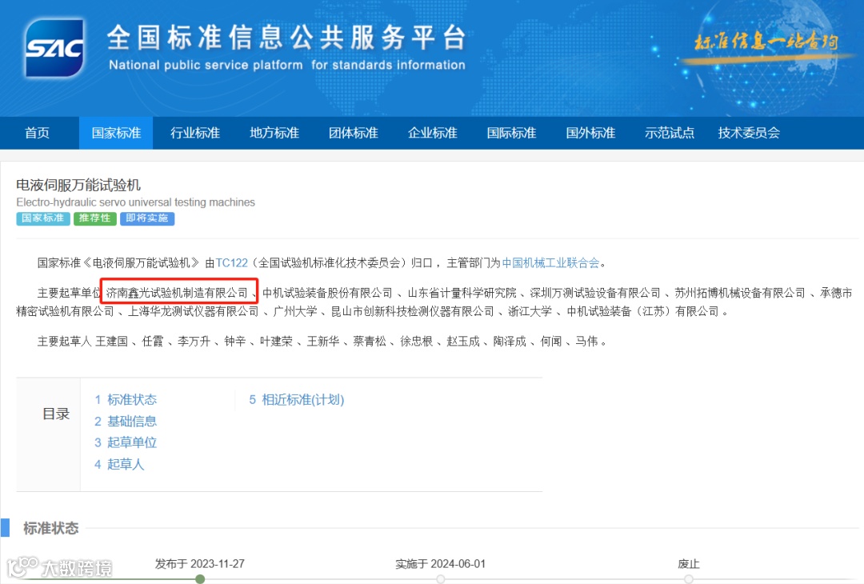
Task: Click the SAC logo icon
Action: (54, 49)
